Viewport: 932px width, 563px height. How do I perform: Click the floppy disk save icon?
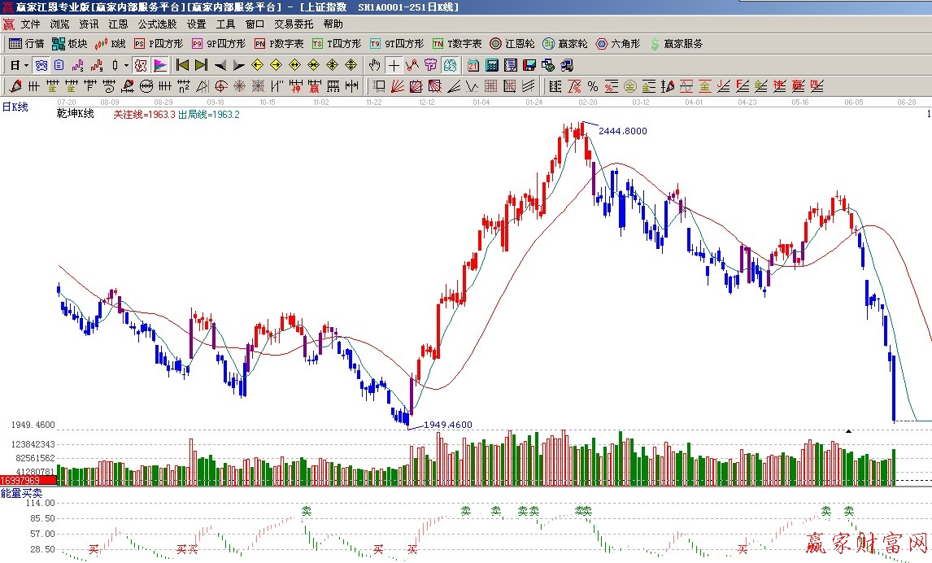(529, 65)
